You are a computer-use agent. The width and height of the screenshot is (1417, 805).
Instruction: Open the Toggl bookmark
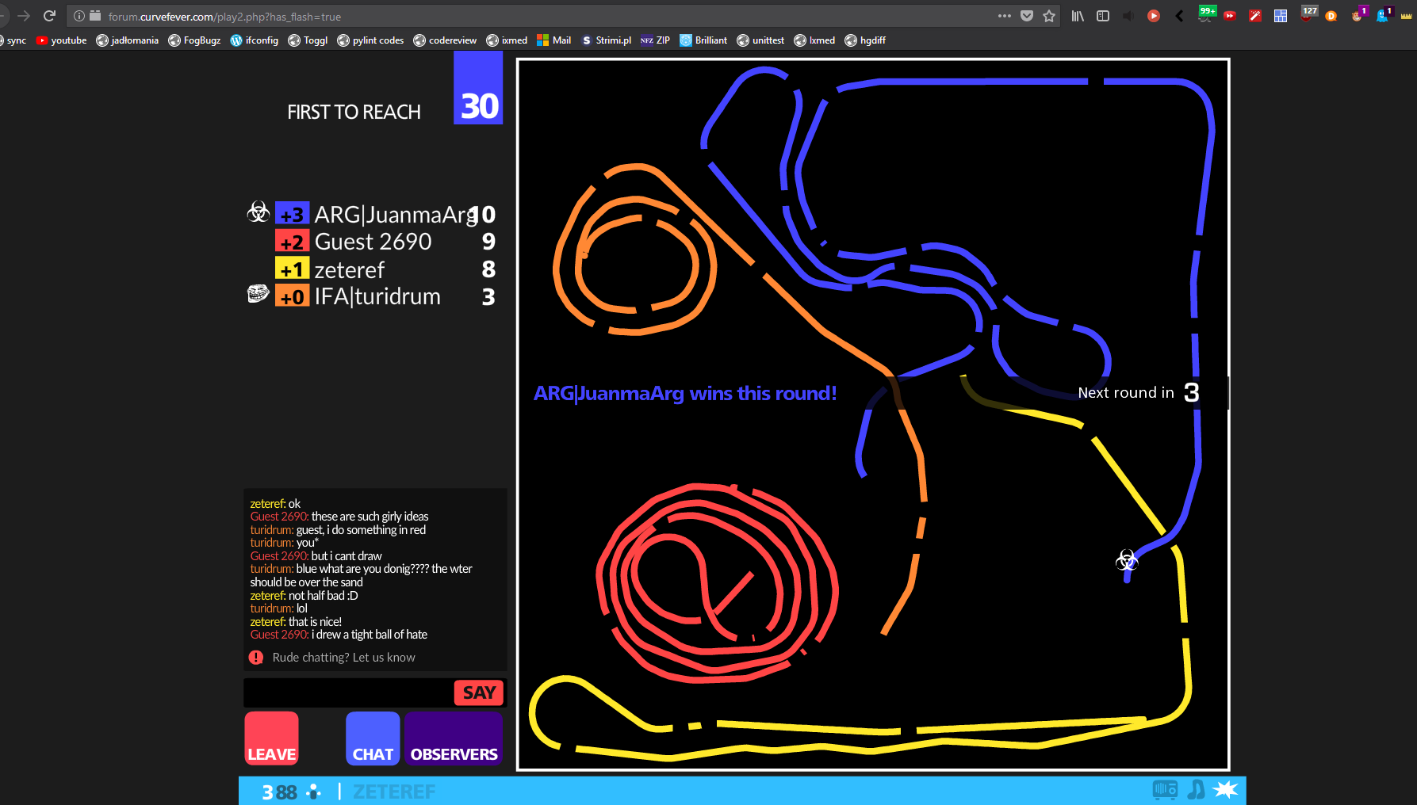pyautogui.click(x=308, y=40)
